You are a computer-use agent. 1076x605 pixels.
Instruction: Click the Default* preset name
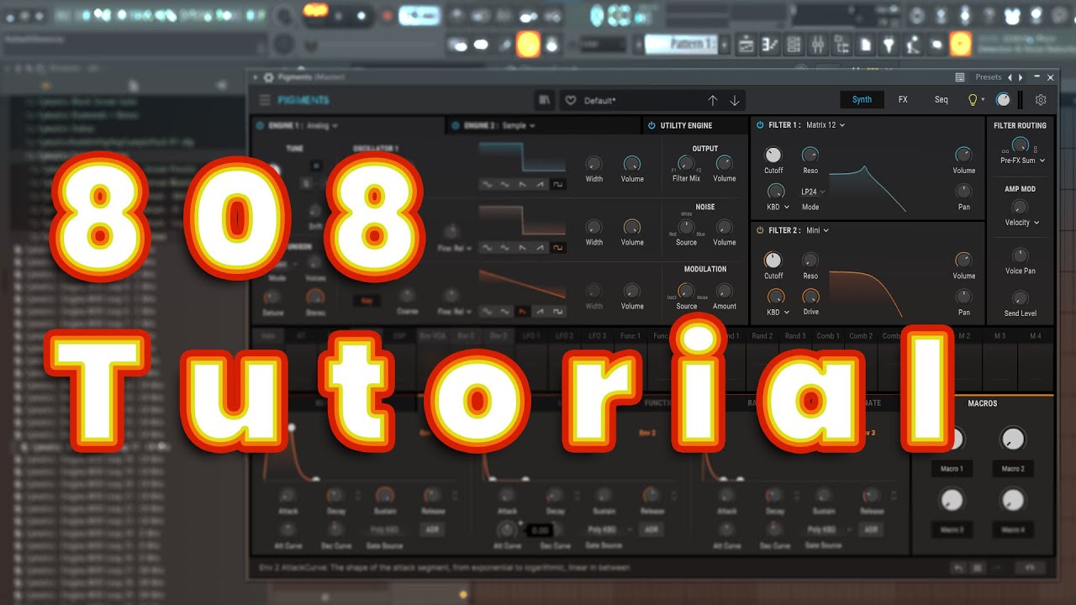point(600,101)
